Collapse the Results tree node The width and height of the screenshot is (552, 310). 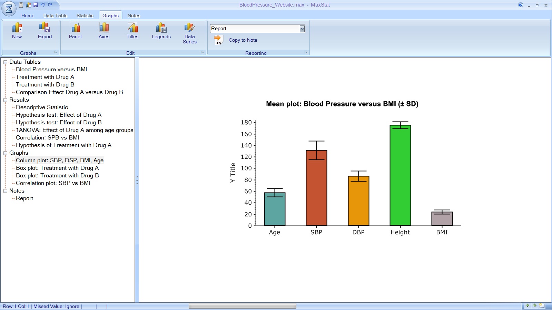(x=5, y=100)
